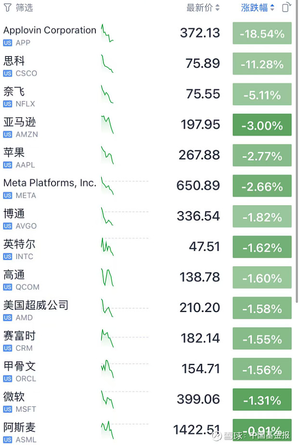Open Applovin Corporation stock row
Viewport: 299px width, 445px height.
[147, 33]
